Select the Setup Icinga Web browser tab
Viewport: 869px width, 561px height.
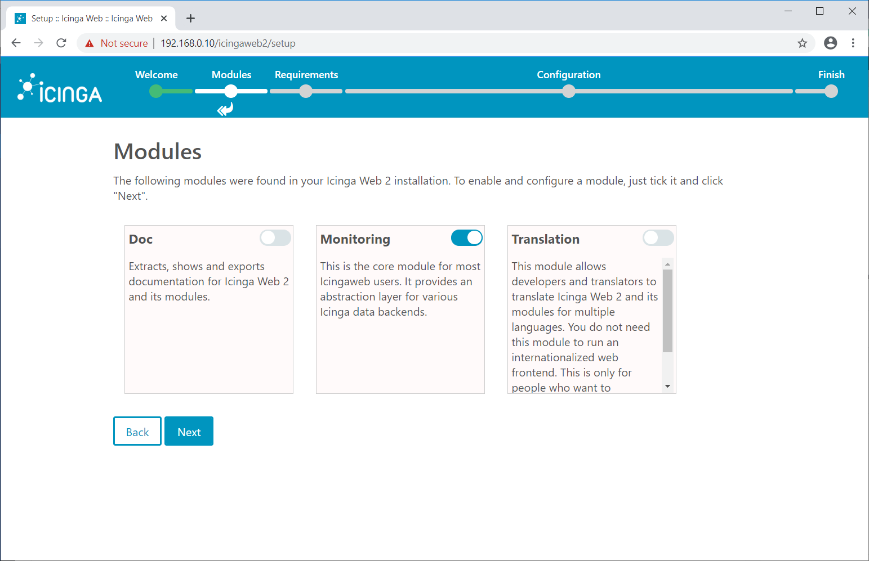(91, 19)
